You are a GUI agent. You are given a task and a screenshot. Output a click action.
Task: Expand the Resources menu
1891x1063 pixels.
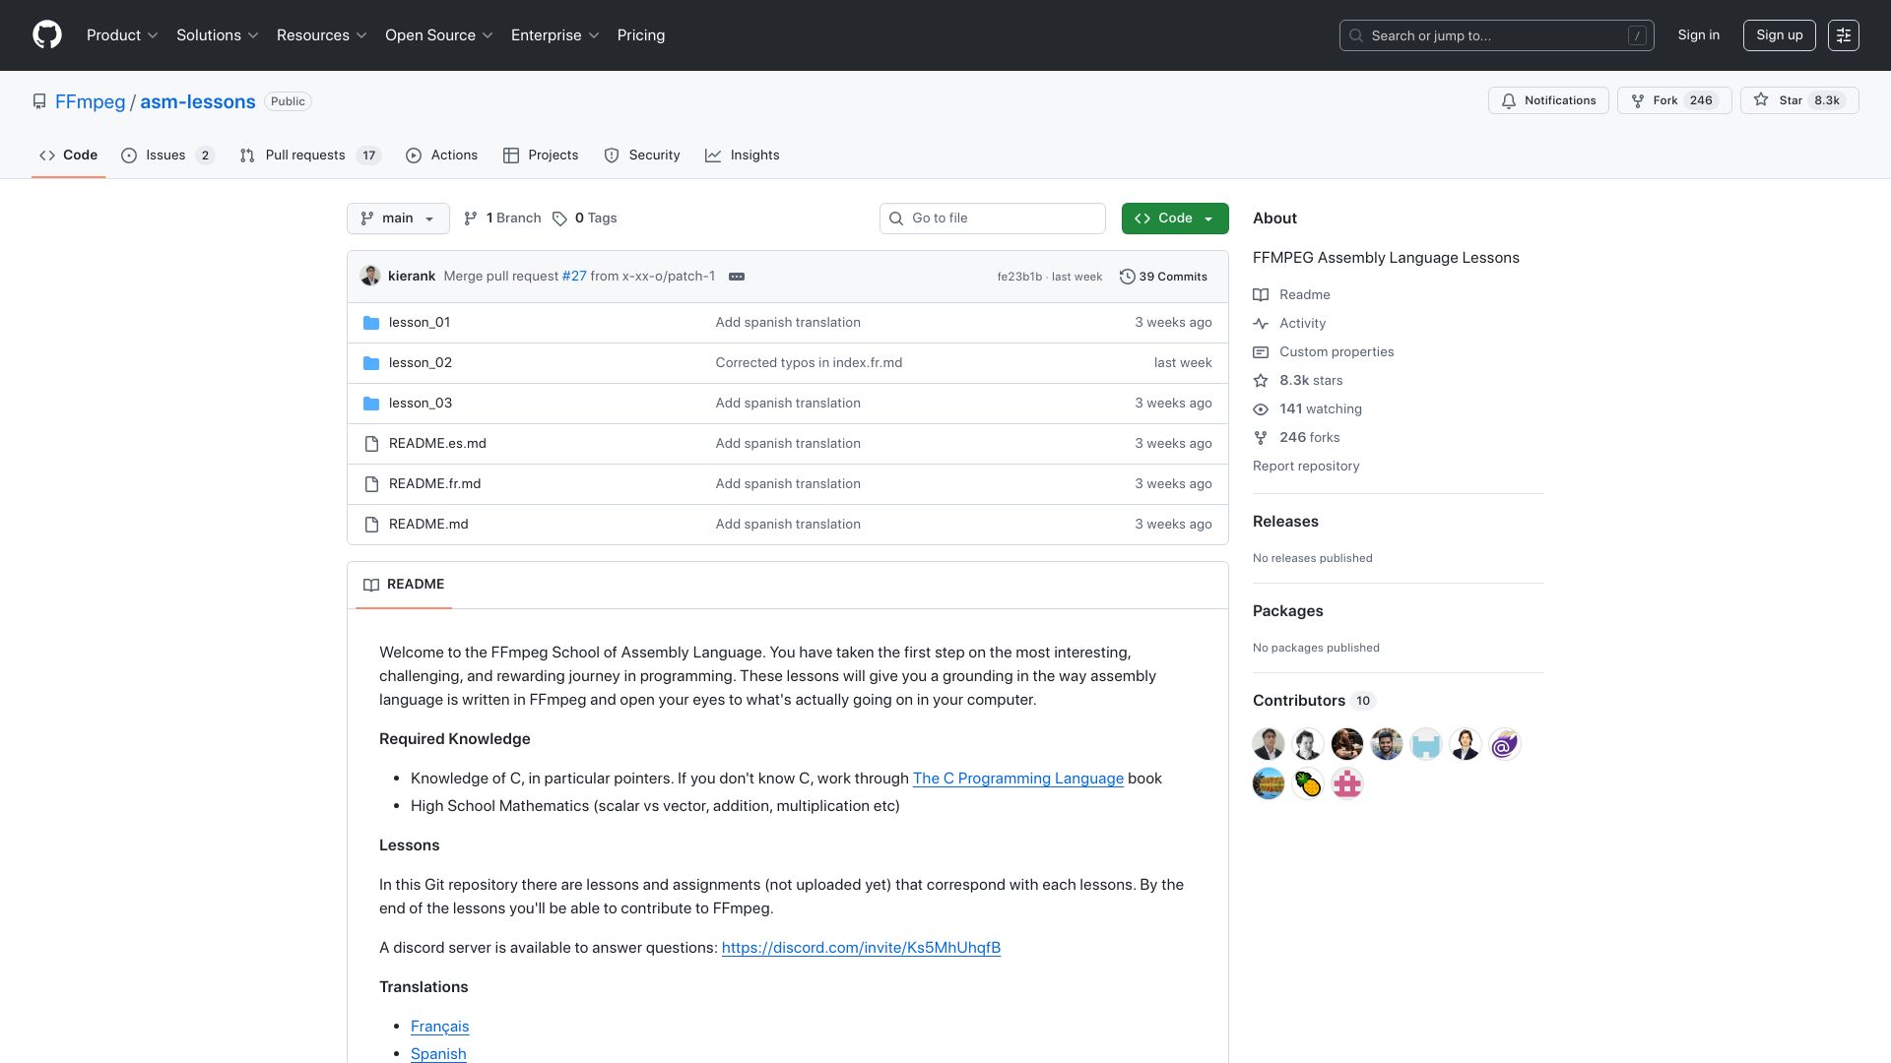(x=322, y=35)
